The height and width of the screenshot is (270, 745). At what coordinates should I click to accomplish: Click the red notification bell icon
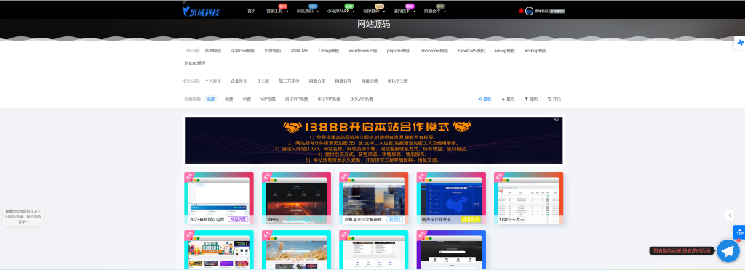[x=521, y=11]
